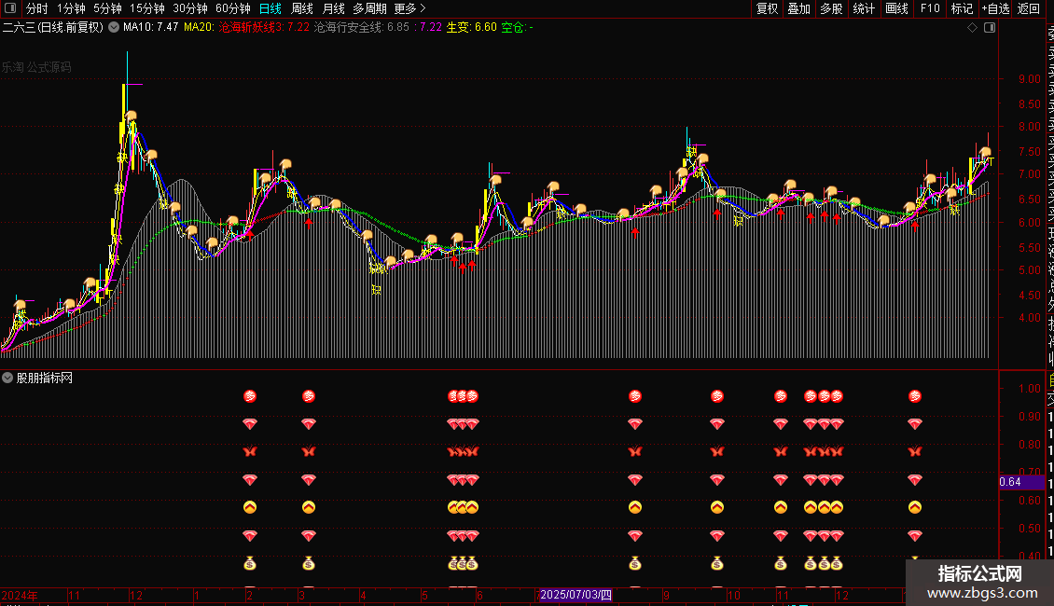Toggle the right sidebar panel icon
This screenshot has height=606, width=1054.
(x=991, y=28)
